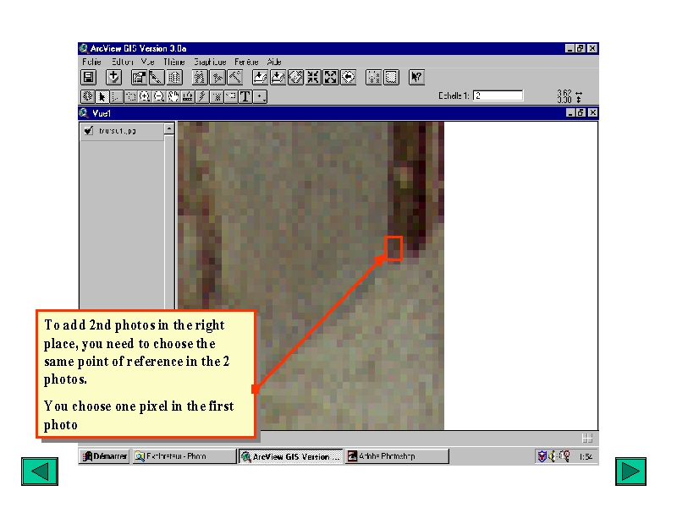Screen dimensions: 677x507
Task: Select the Label tool
Action: click(x=230, y=96)
